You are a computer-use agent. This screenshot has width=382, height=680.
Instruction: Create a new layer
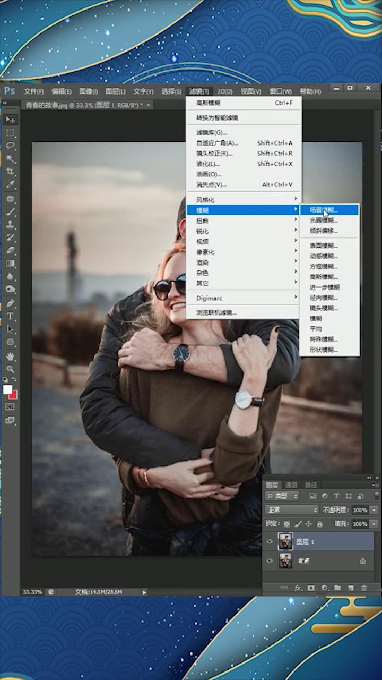(351, 588)
